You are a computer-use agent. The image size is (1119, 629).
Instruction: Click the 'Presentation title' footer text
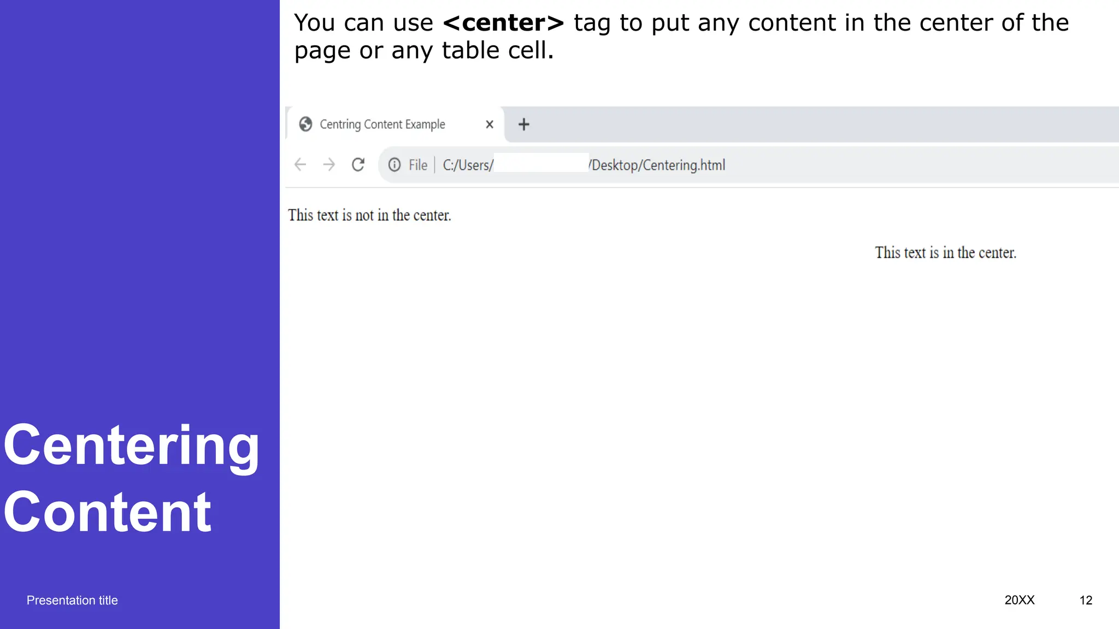click(x=72, y=600)
